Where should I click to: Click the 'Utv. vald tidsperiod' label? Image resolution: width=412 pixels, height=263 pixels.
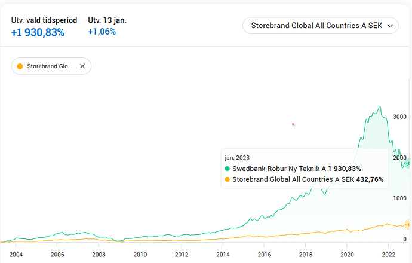pos(44,20)
